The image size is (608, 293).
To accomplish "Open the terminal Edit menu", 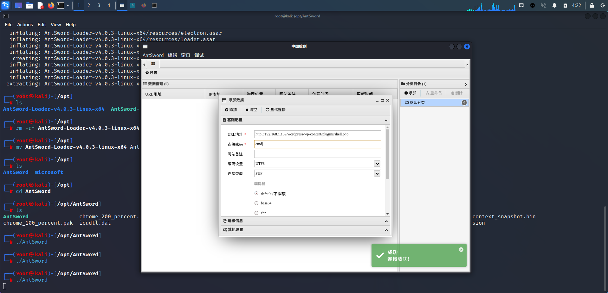I will click(x=42, y=25).
